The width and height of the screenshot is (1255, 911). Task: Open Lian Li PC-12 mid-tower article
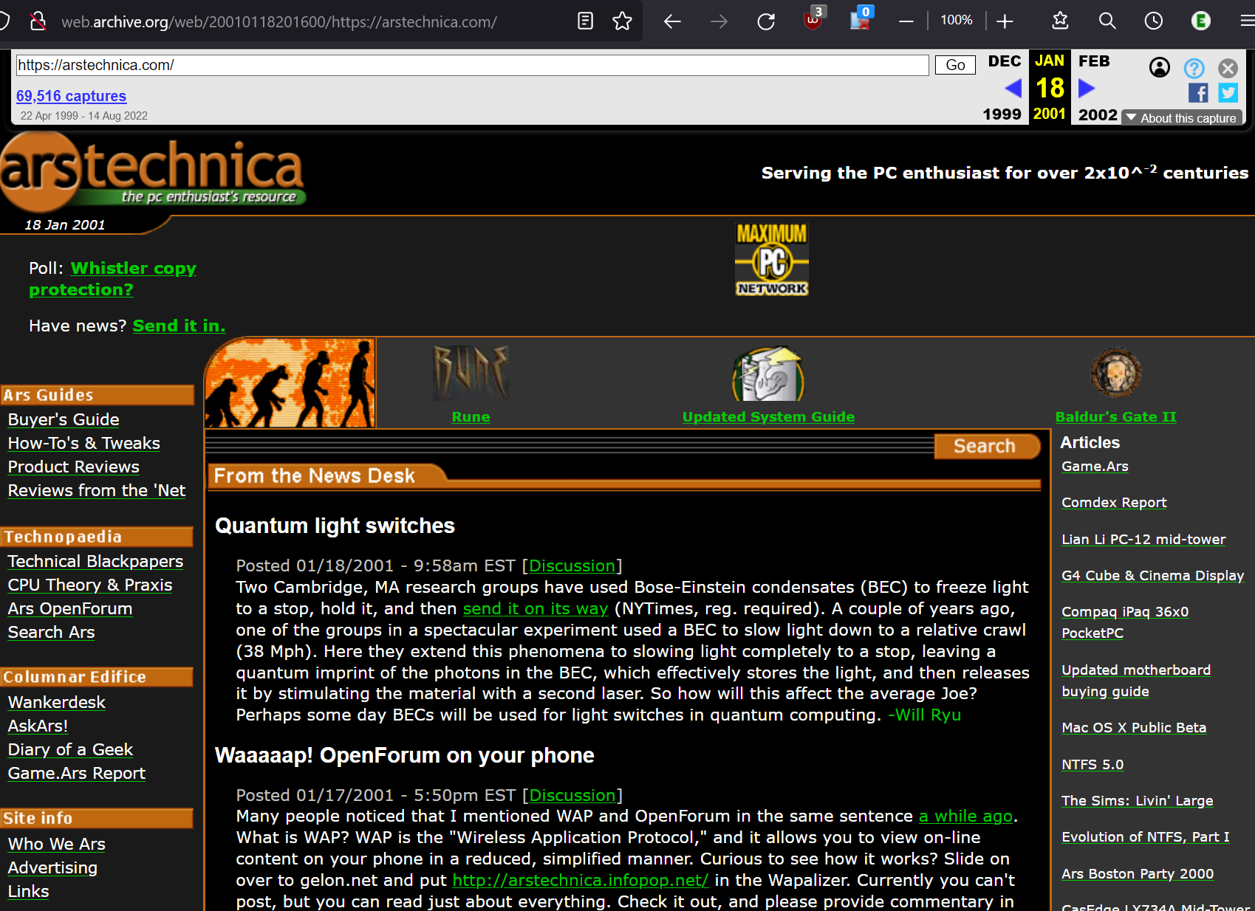1143,539
